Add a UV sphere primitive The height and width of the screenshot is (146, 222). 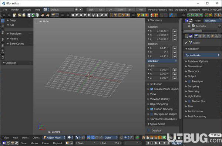(81, 15)
